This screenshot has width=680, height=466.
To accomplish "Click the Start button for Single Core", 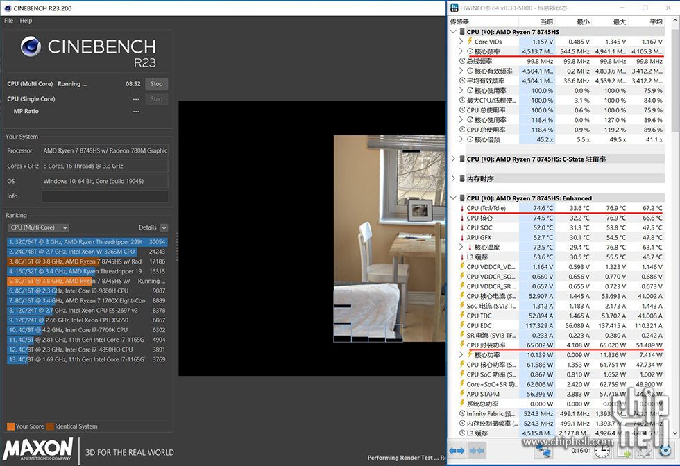I will (x=157, y=99).
